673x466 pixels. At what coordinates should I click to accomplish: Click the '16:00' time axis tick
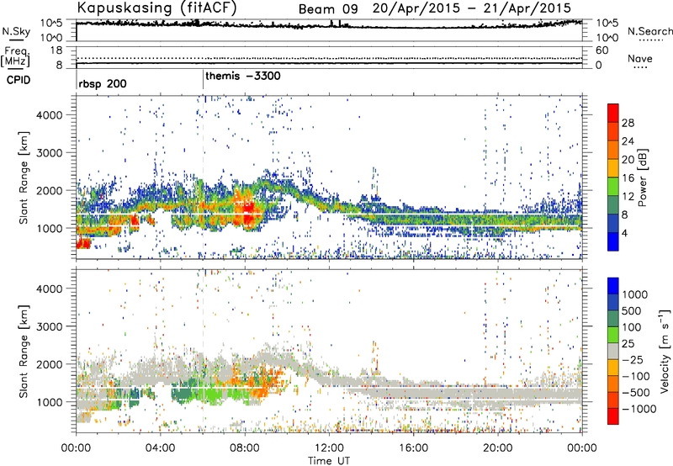[413, 448]
